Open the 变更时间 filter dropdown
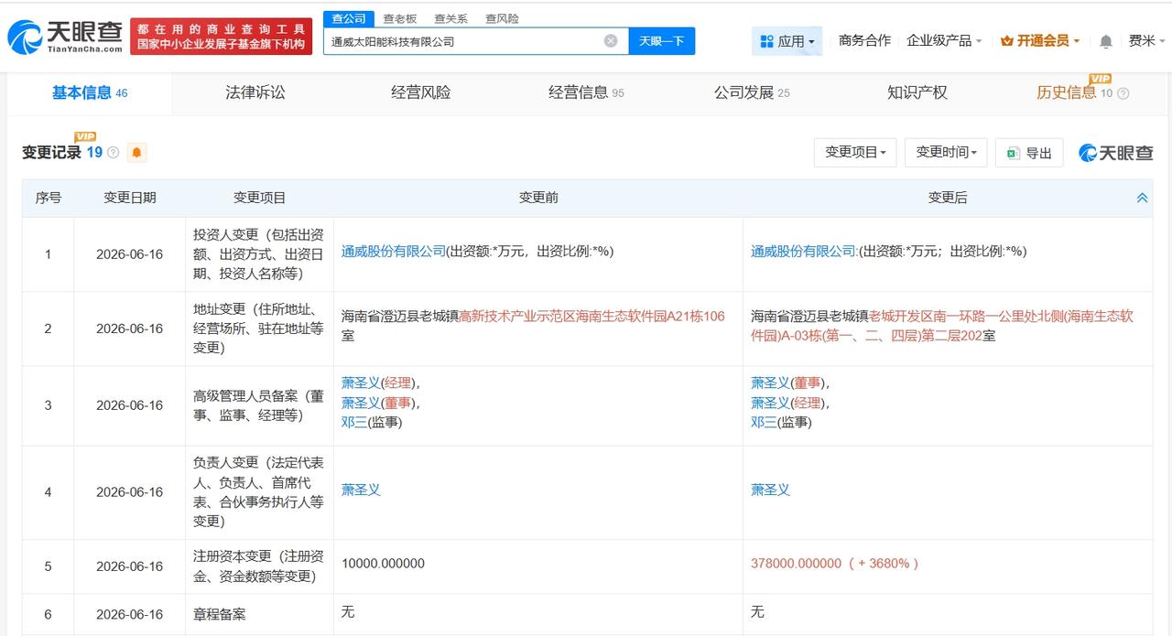The width and height of the screenshot is (1172, 636). point(946,153)
